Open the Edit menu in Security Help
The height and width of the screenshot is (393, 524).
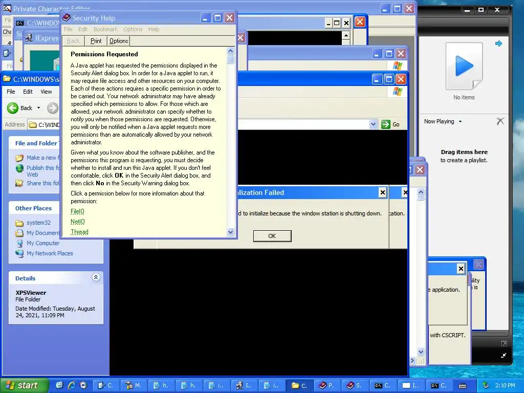83,29
